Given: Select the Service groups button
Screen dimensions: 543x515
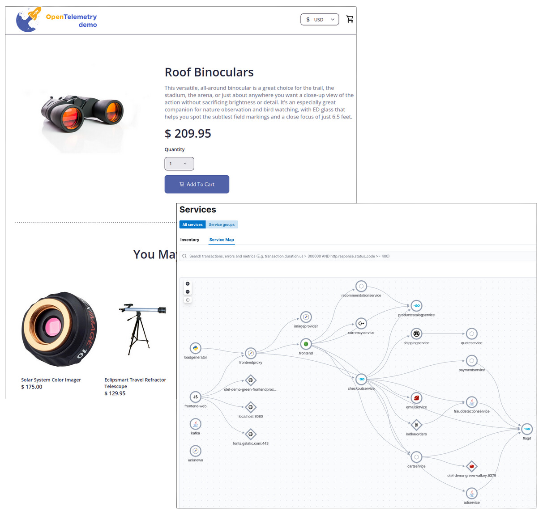Looking at the screenshot, I should pos(222,224).
